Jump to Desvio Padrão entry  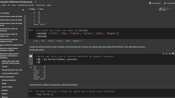click(x=7, y=87)
